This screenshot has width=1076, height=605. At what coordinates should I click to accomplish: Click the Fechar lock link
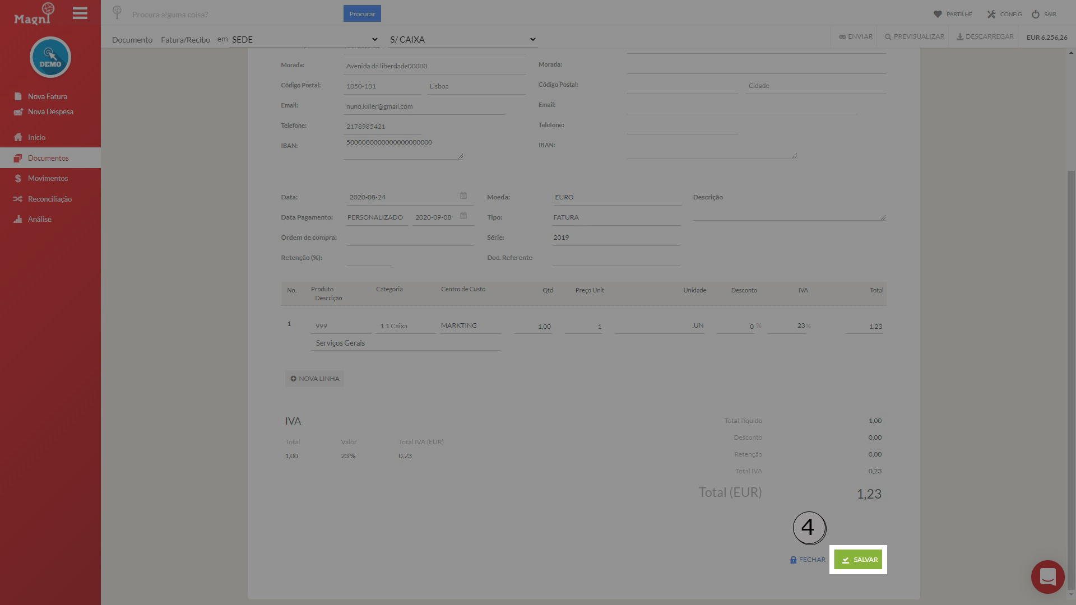(808, 560)
